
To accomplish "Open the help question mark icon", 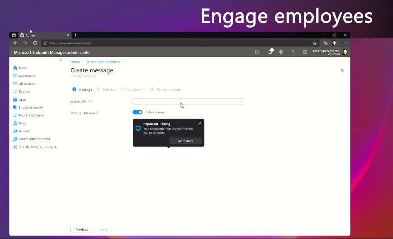I will pos(293,52).
